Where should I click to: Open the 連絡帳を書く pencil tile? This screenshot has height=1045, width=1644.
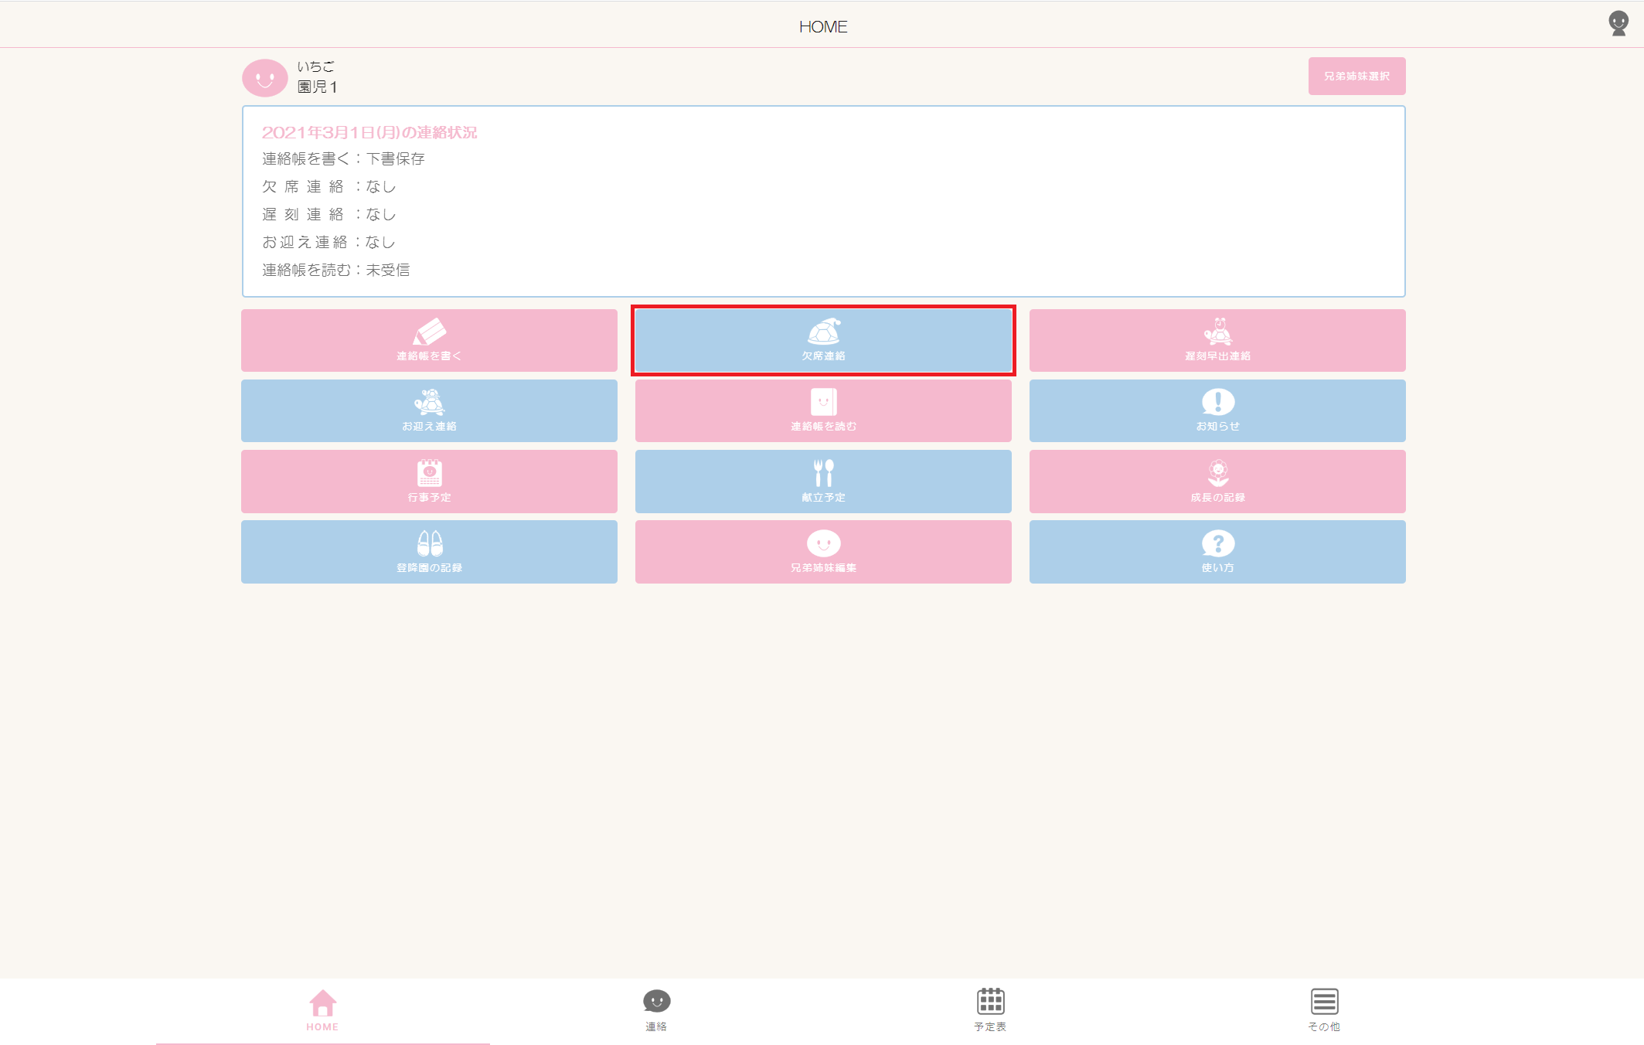429,340
